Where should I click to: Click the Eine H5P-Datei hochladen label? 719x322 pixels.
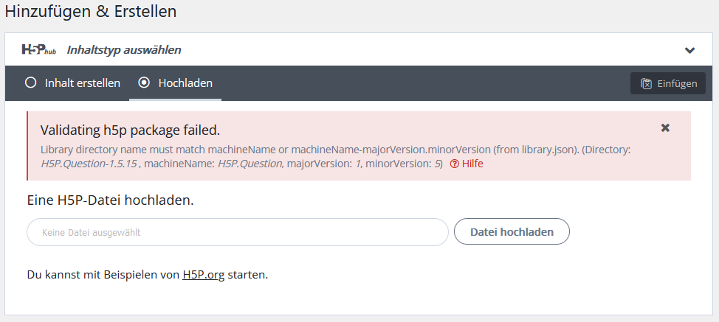coord(111,200)
